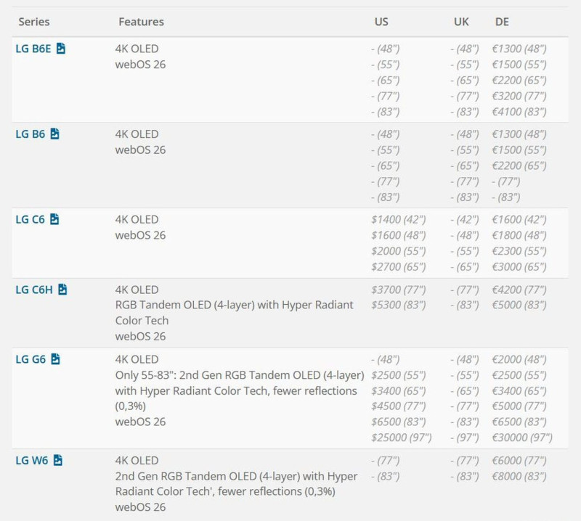Select LG G6 price €2000 (48")
This screenshot has height=521, width=581.
pyautogui.click(x=519, y=358)
